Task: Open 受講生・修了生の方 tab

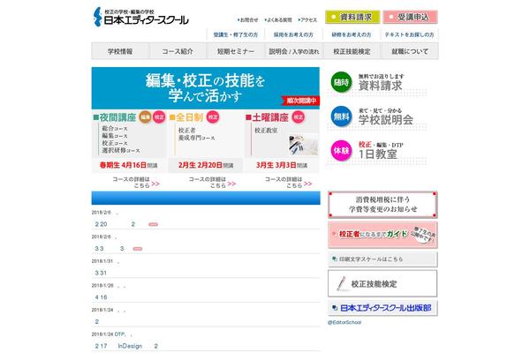Action: (236, 34)
